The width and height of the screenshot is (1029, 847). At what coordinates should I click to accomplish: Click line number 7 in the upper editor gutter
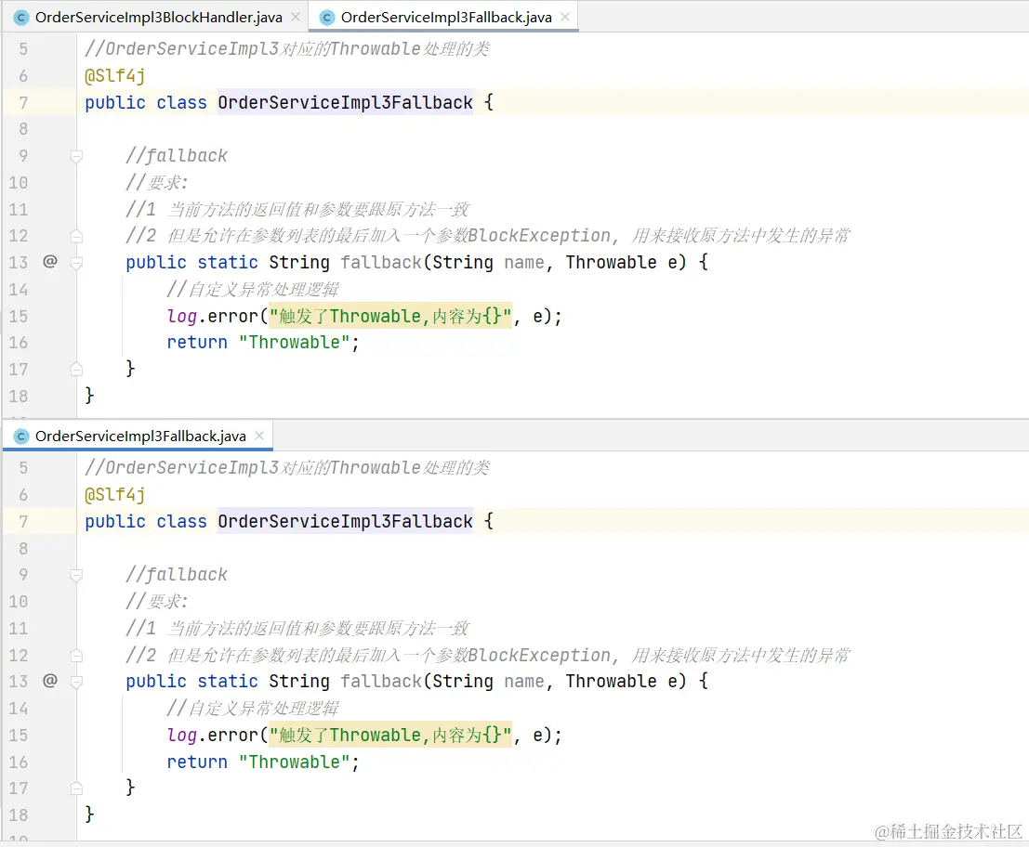pos(23,103)
